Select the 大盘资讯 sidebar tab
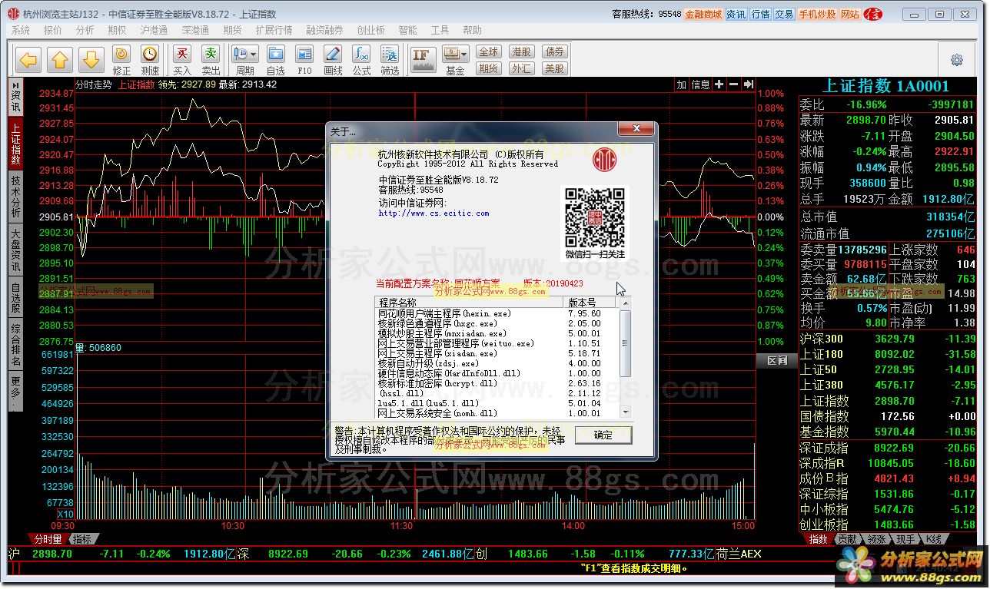 pyautogui.click(x=15, y=250)
